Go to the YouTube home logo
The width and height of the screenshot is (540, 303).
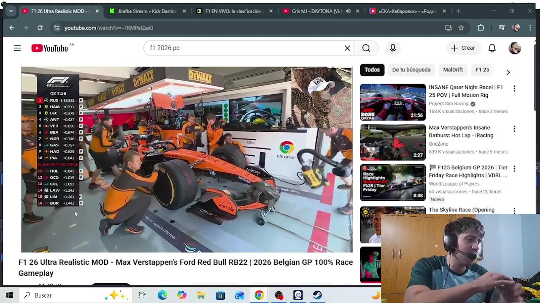point(50,48)
